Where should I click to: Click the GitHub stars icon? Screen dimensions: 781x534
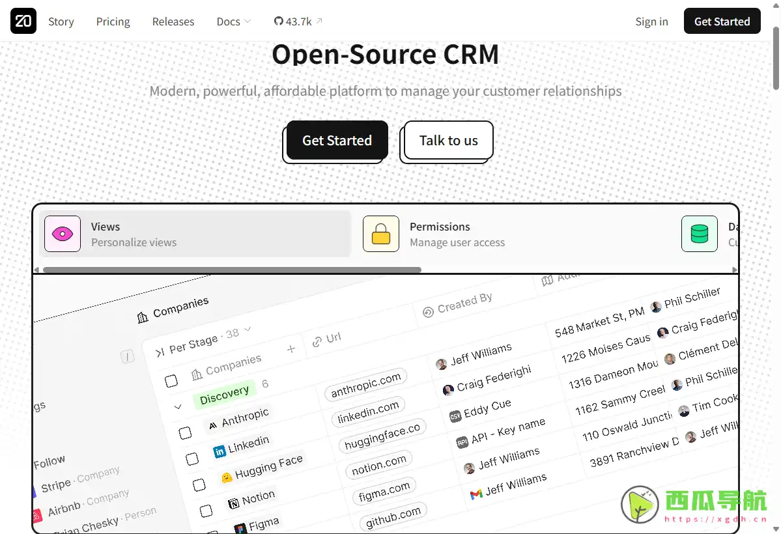coord(279,21)
